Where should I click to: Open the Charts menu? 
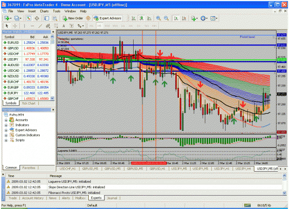click(44, 11)
